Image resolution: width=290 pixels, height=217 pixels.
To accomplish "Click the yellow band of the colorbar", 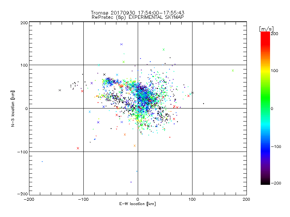I will pos(265,71).
